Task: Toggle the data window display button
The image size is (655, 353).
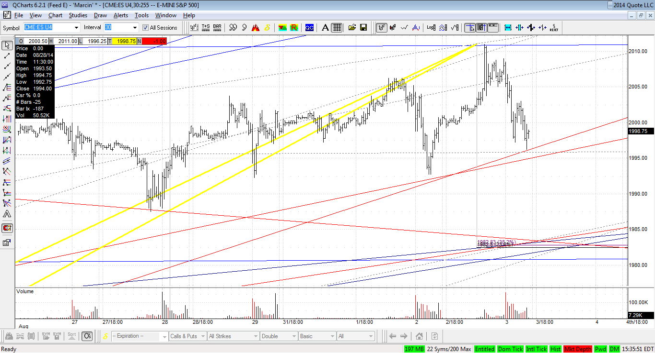Action: pos(481,28)
